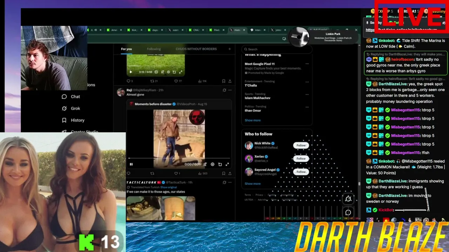This screenshot has width=449, height=252.
Task: Close the Home X browser tab
Action: click(244, 30)
